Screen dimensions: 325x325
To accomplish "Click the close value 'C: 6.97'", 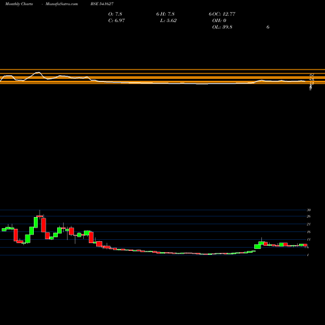I will pos(116,21).
